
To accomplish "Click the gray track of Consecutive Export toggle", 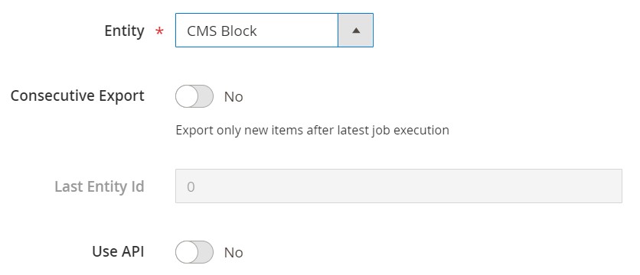I will tap(205, 96).
